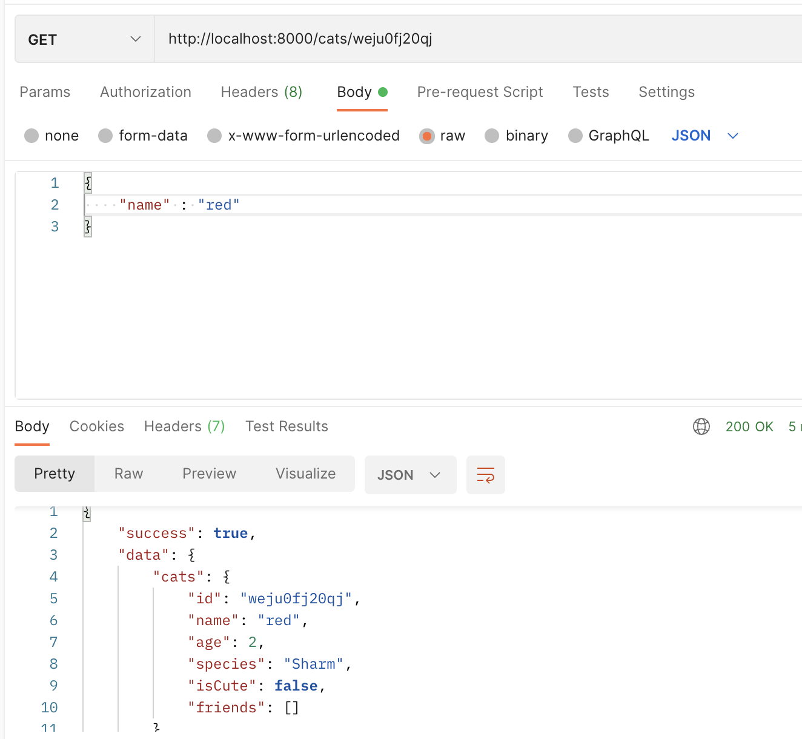Open the response Cookies tab
The width and height of the screenshot is (802, 739).
tap(97, 426)
